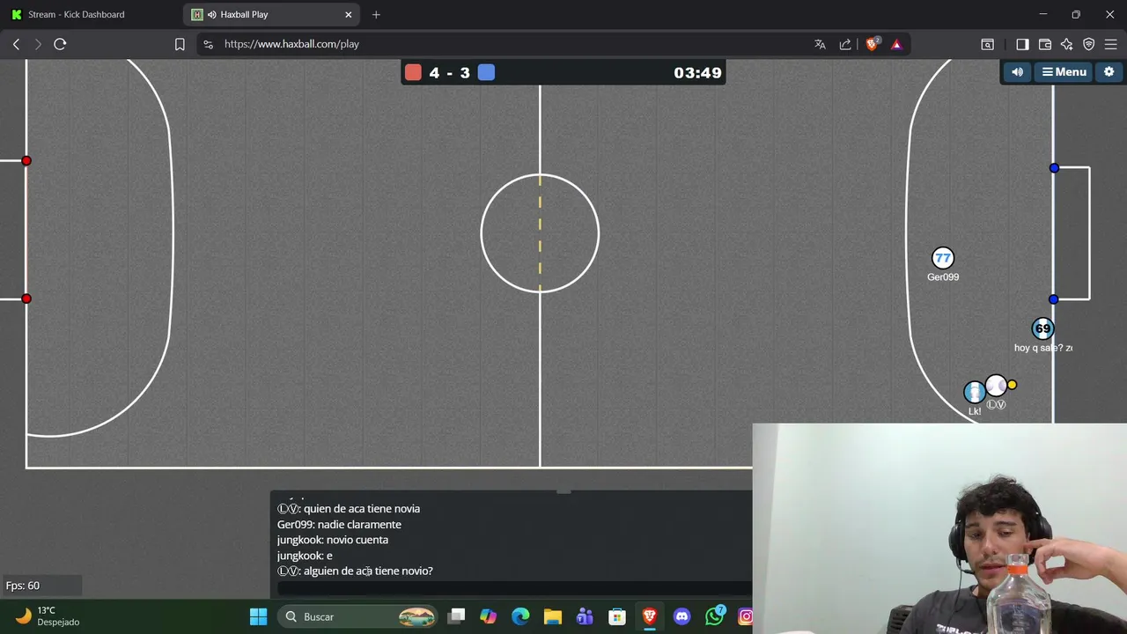Open Task View on taskbar
The height and width of the screenshot is (634, 1127).
(x=456, y=616)
